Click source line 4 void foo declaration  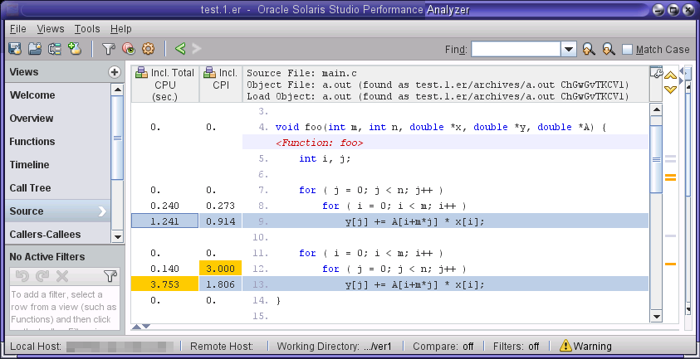(445, 127)
